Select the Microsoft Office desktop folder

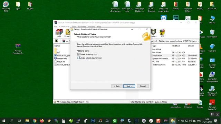click(188, 7)
